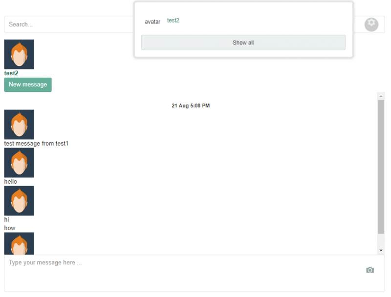
Task: Click the camera attach photo icon
Action: click(370, 270)
